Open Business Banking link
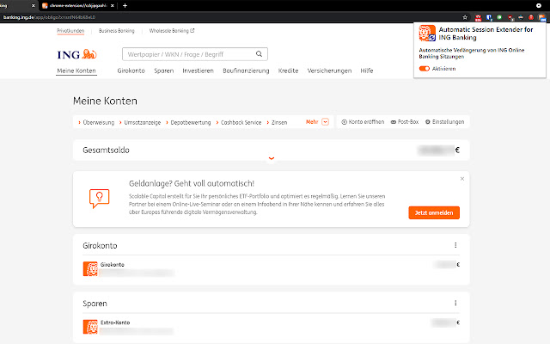550x344 pixels. click(x=117, y=31)
